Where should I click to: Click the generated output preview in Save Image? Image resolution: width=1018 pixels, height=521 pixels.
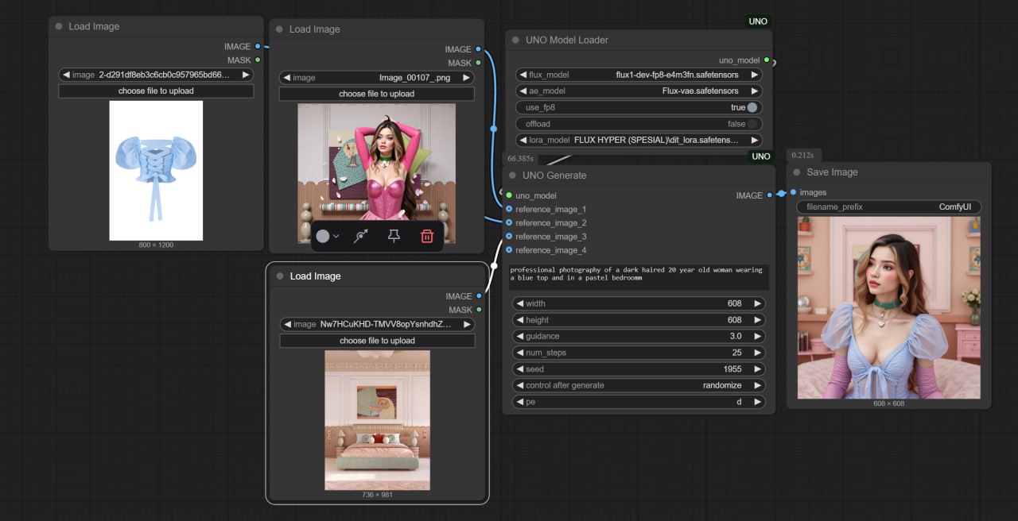tap(889, 307)
